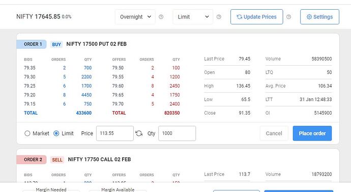Click offer price 79.70

pyautogui.click(x=118, y=104)
